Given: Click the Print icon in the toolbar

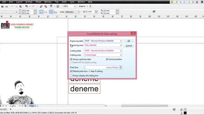Looking at the screenshot, I should (x=6, y=6).
